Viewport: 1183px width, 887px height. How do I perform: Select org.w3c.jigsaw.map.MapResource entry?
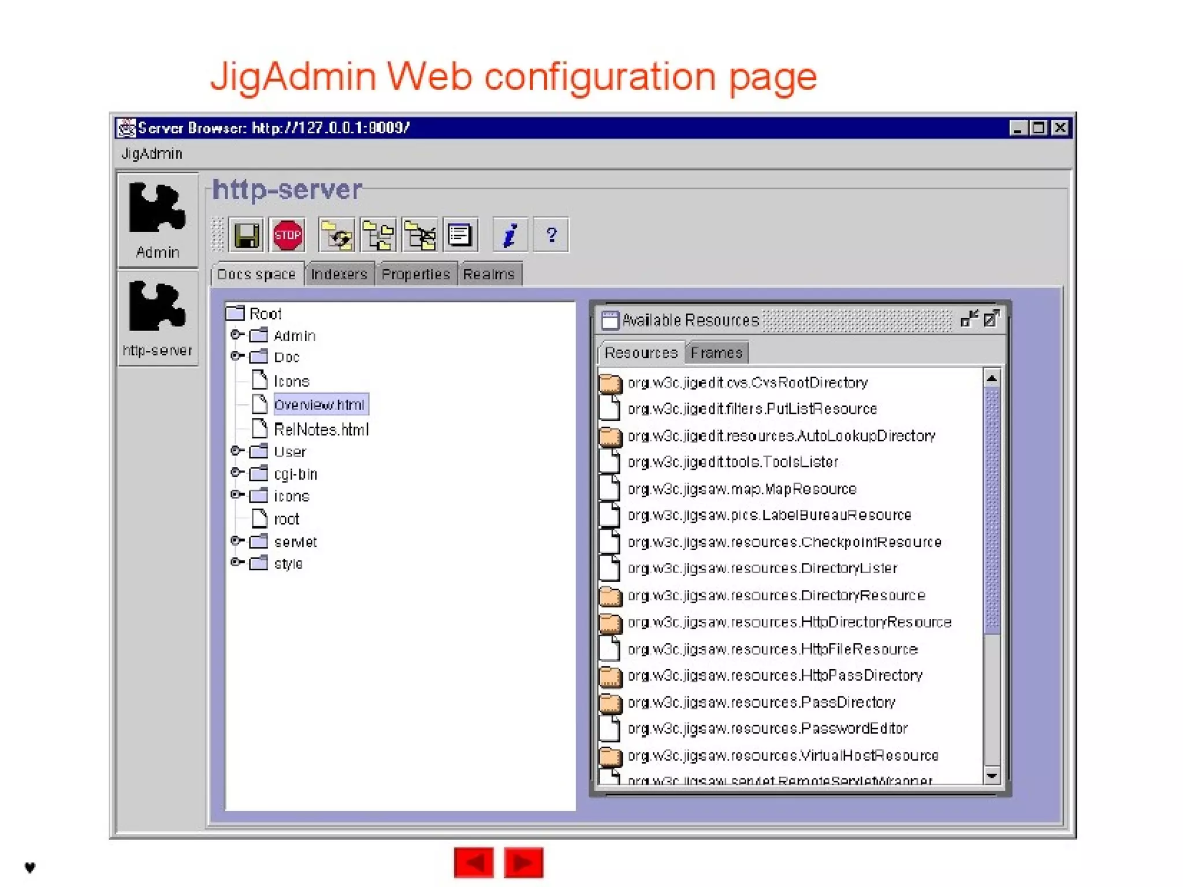tap(742, 489)
